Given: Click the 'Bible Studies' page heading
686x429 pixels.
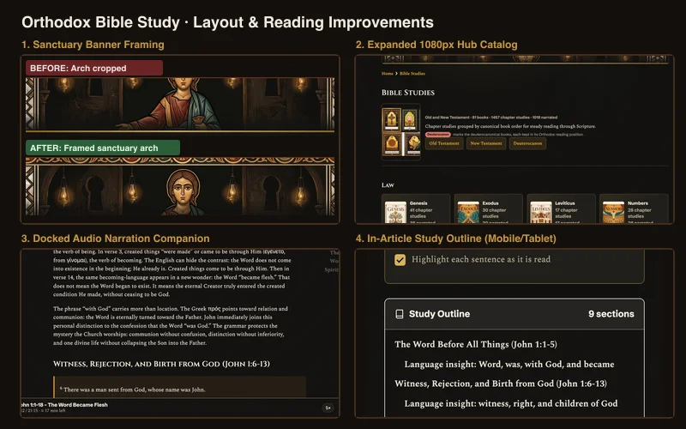Looking at the screenshot, I should tap(408, 93).
